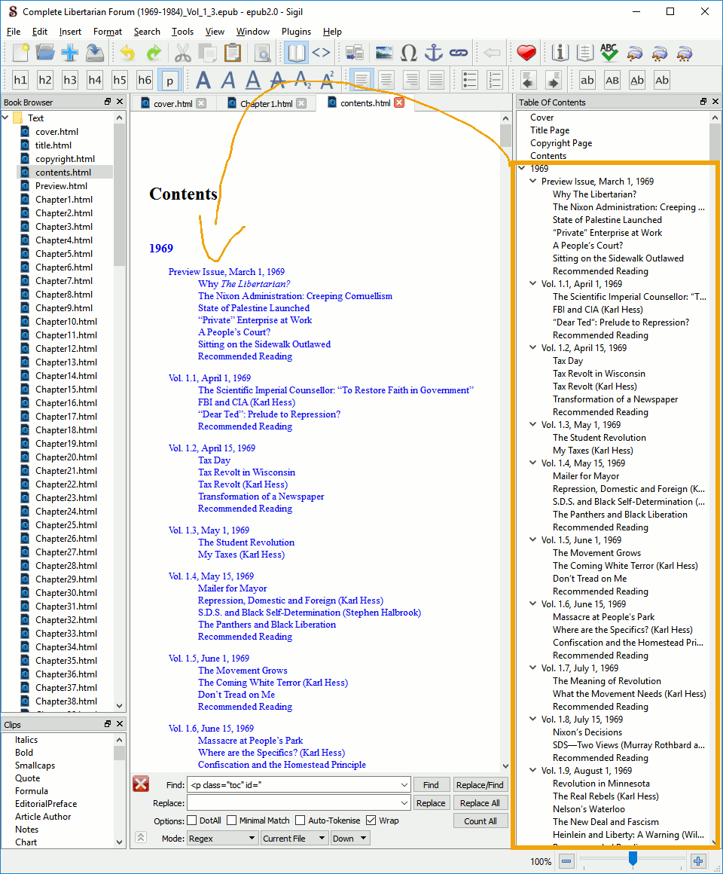
Task: Open the Tools menu
Action: 183,32
